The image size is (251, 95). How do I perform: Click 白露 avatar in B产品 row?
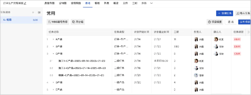(x=196, y=46)
